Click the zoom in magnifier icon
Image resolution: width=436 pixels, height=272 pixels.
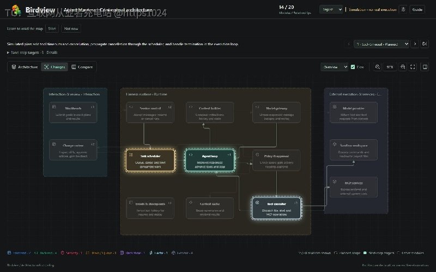pos(403,67)
